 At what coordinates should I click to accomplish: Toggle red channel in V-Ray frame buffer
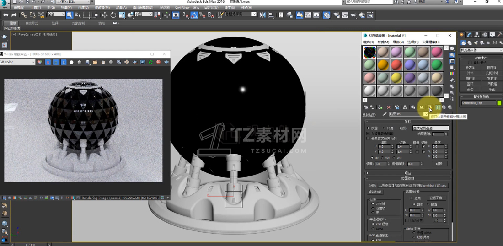[x=48, y=62]
